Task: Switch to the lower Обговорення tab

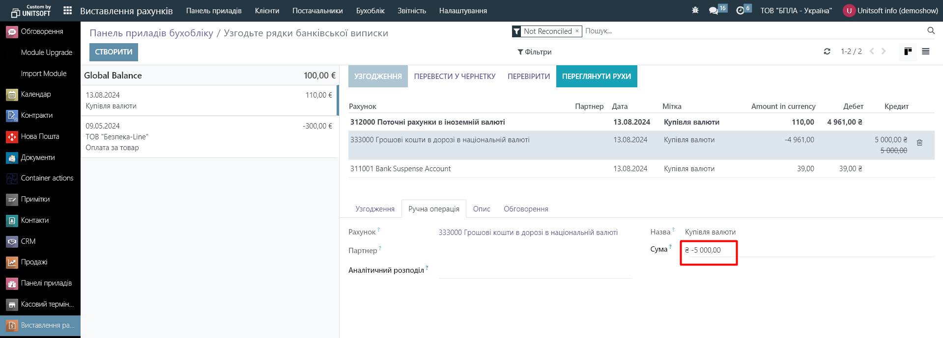Action: pyautogui.click(x=526, y=209)
